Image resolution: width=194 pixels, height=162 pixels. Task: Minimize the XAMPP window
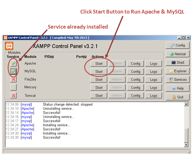(179, 37)
